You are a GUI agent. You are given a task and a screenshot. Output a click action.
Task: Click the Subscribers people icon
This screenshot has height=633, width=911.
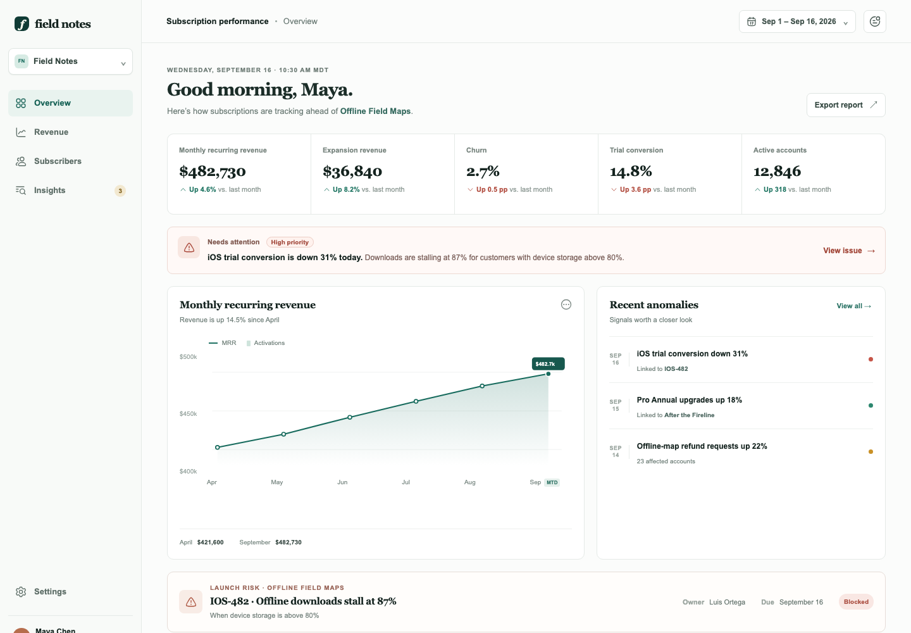click(x=21, y=161)
